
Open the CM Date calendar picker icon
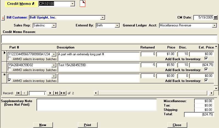click(x=215, y=17)
